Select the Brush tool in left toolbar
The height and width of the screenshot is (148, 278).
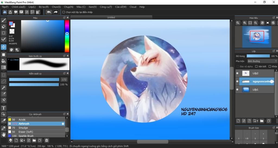click(x=4, y=21)
